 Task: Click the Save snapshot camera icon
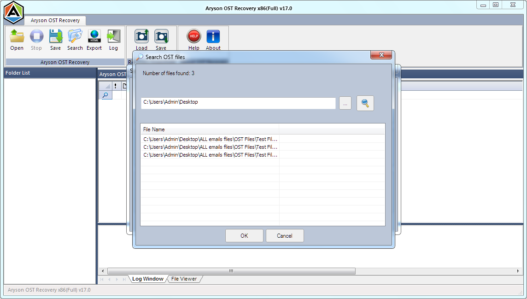[x=161, y=40]
